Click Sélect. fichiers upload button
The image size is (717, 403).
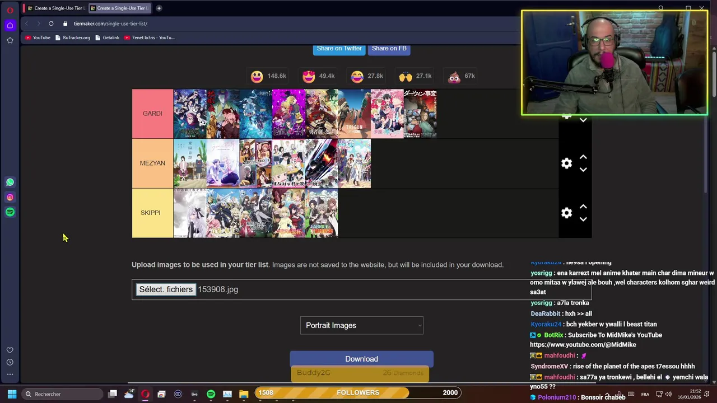(166, 289)
